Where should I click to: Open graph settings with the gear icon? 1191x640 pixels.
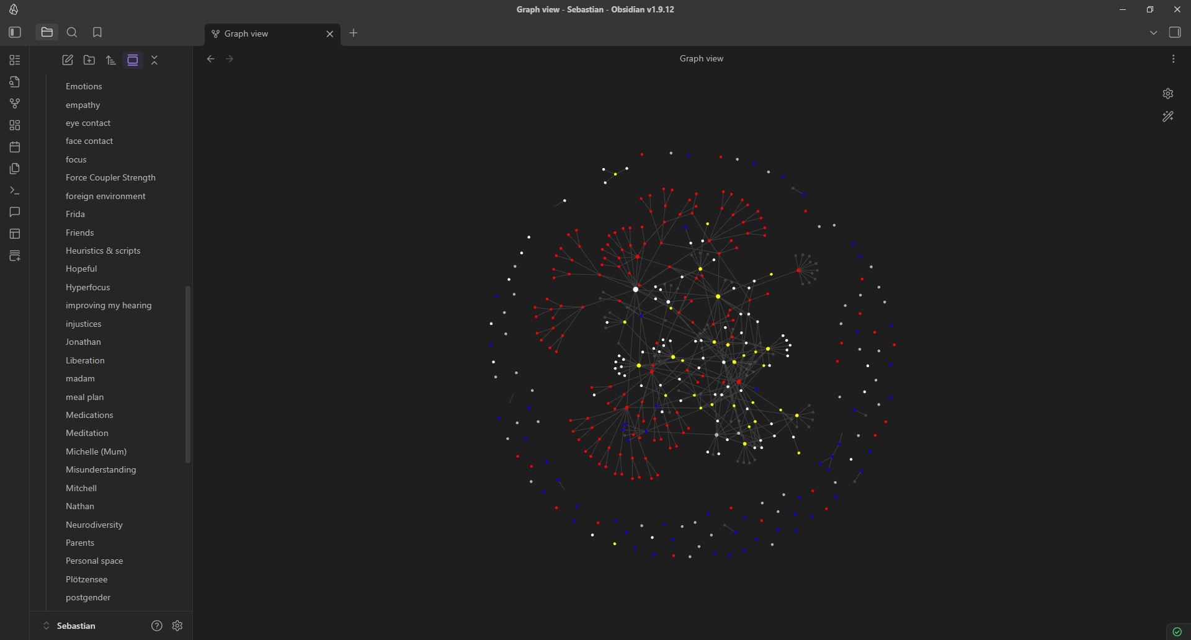click(1167, 93)
